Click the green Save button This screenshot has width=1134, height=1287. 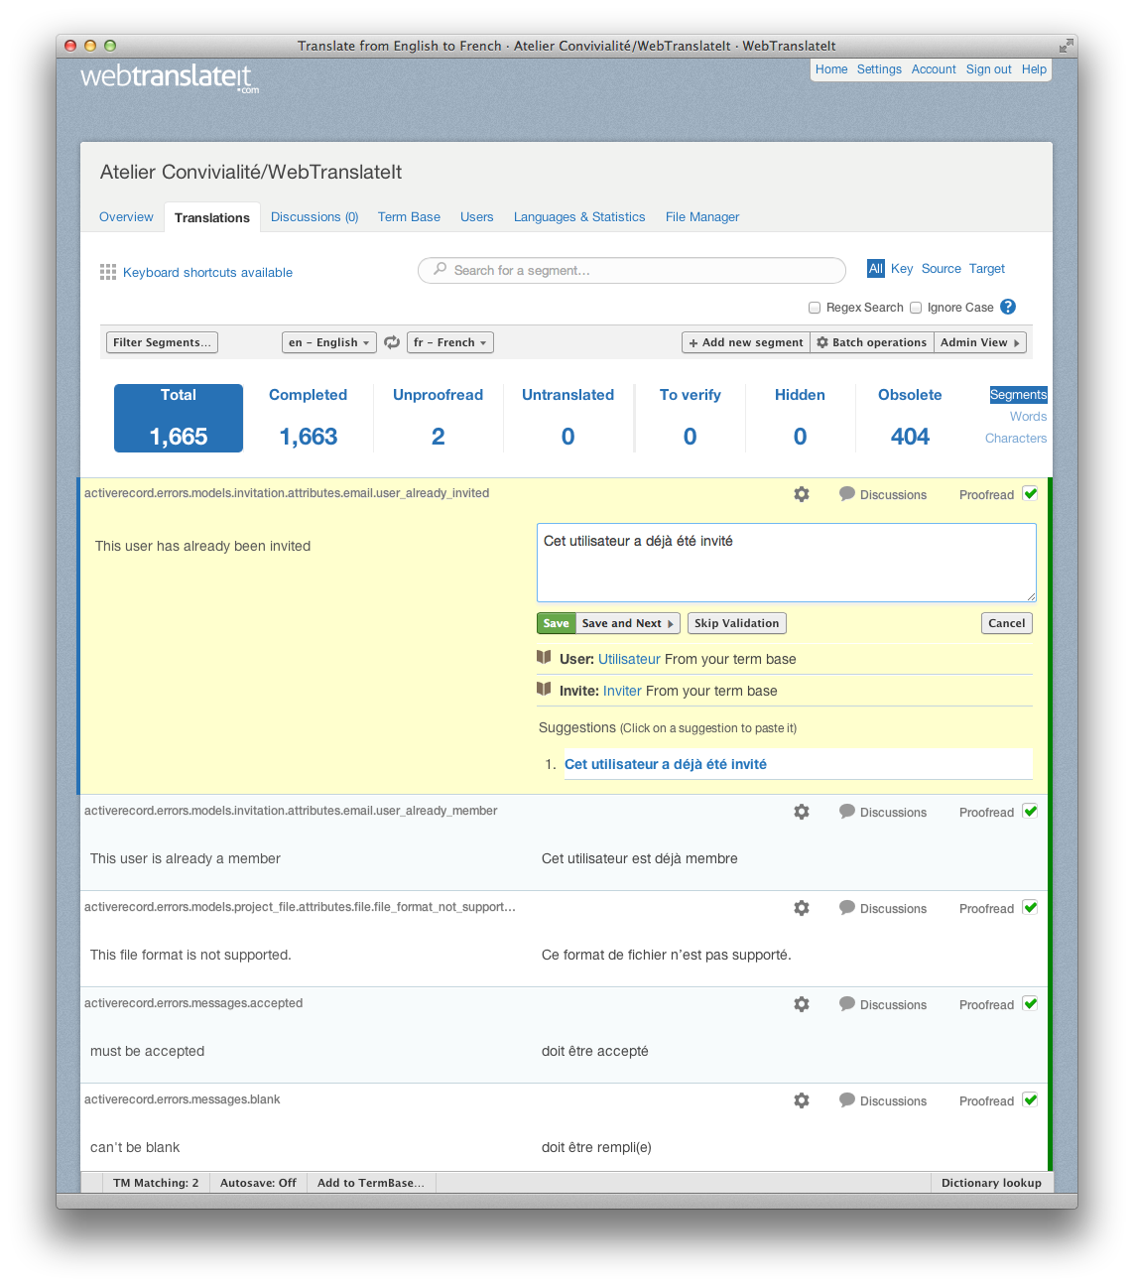point(557,623)
